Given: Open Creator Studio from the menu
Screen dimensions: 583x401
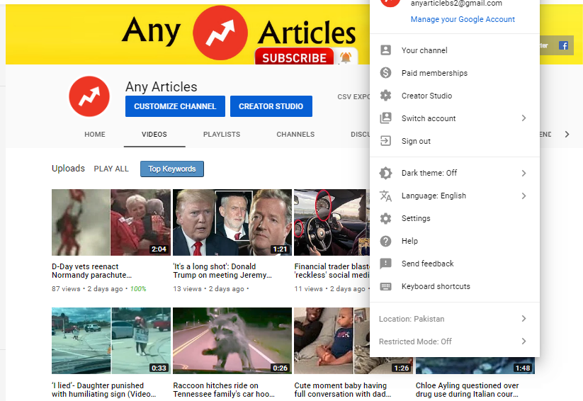Looking at the screenshot, I should pos(455,96).
